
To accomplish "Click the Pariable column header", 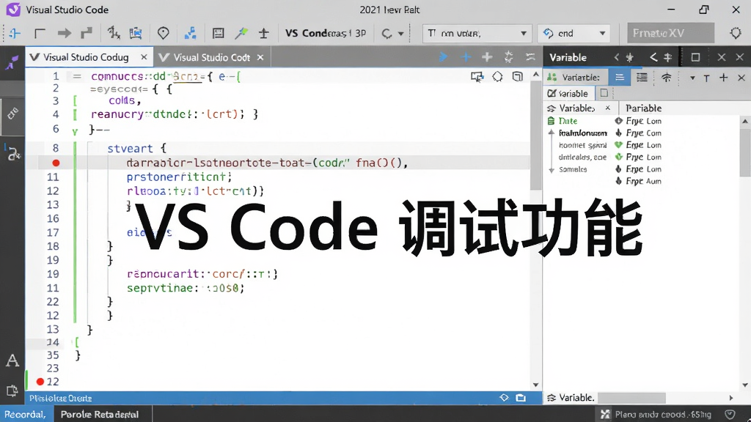I will 643,108.
